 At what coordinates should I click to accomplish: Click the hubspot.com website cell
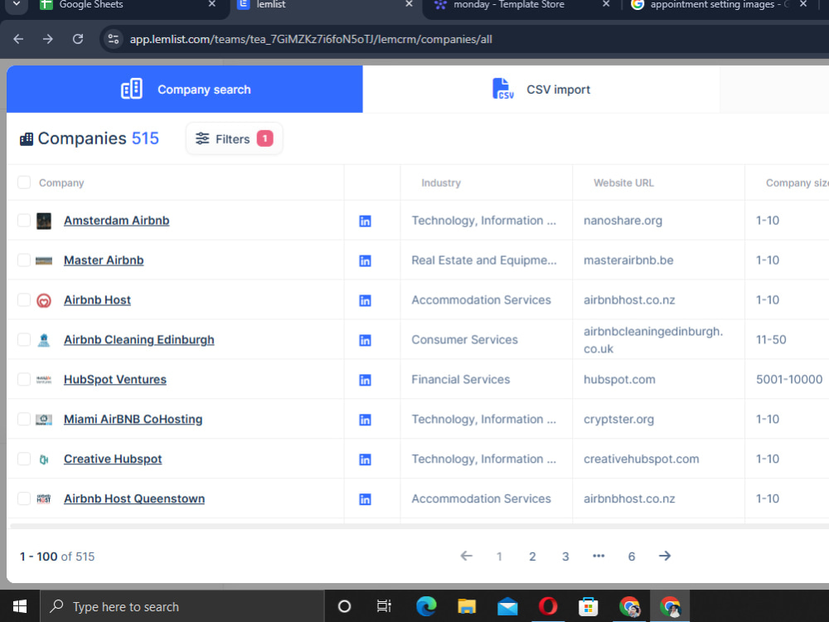(619, 379)
